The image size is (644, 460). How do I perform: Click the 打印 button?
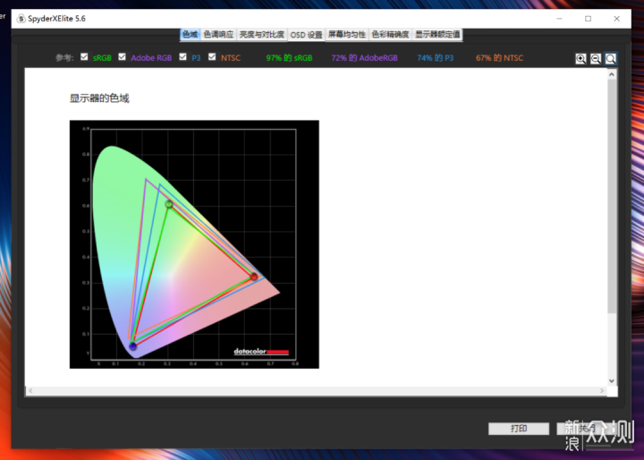click(x=519, y=429)
